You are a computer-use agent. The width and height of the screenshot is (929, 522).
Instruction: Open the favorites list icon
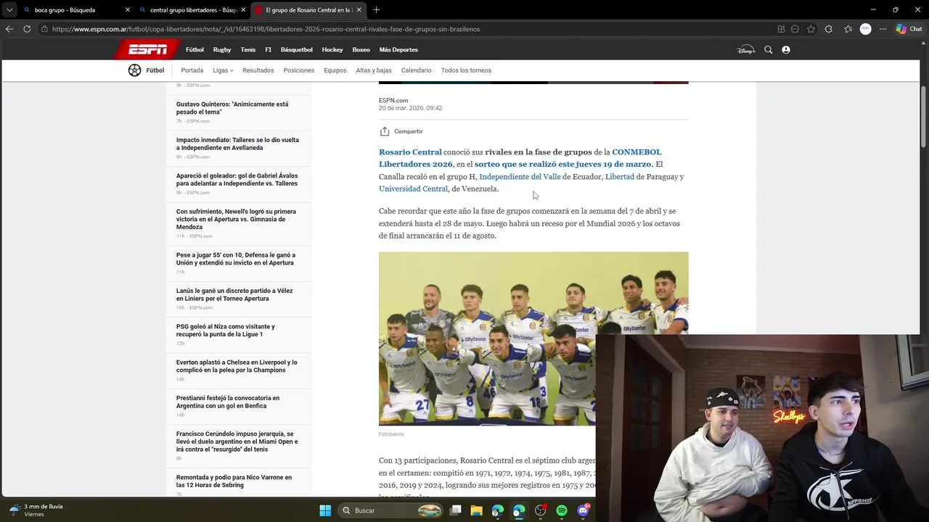click(848, 29)
